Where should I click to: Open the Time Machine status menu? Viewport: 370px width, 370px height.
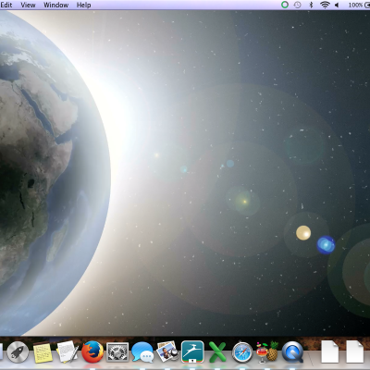click(297, 5)
